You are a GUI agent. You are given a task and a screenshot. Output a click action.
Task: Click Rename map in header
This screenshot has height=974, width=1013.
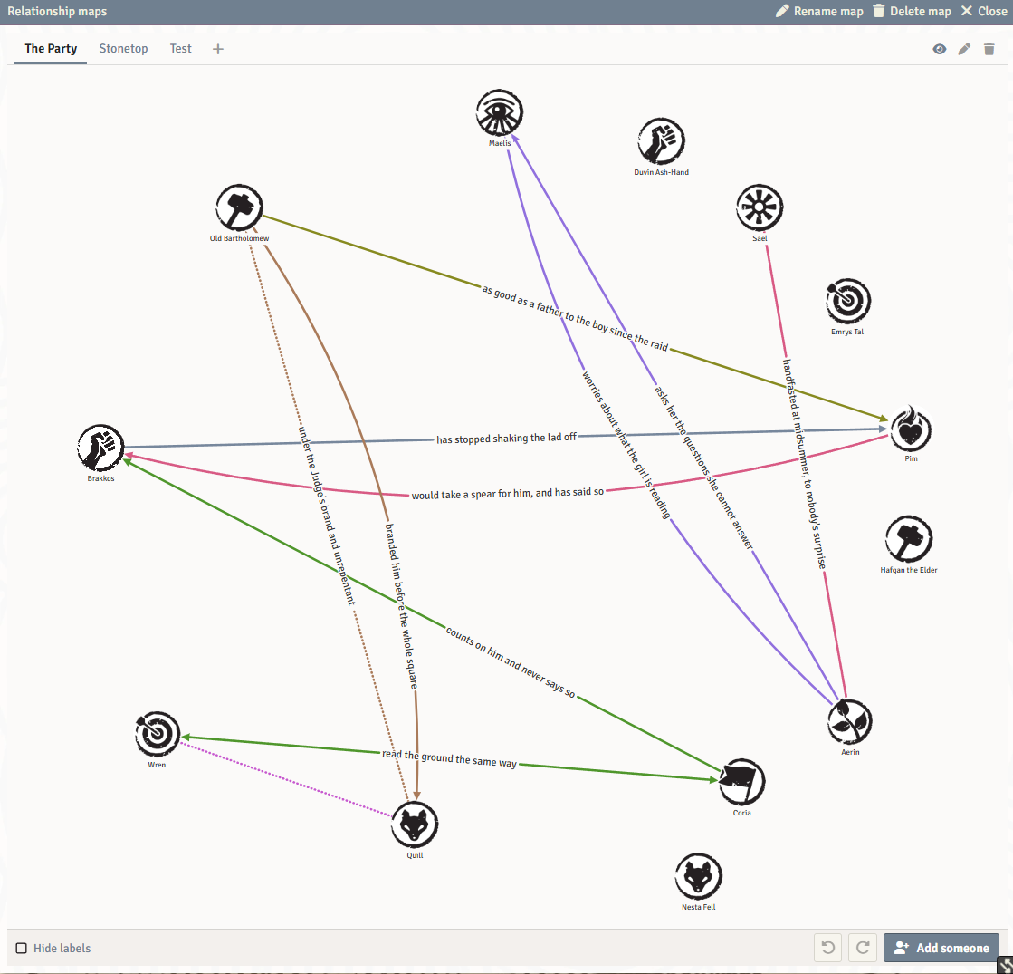[x=819, y=11]
